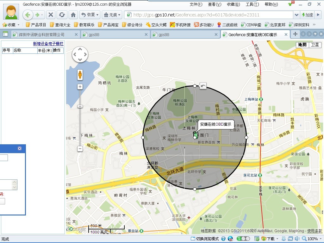Open the 收藏(B) menu
Viewport: 324px width, 243px height.
click(233, 4)
